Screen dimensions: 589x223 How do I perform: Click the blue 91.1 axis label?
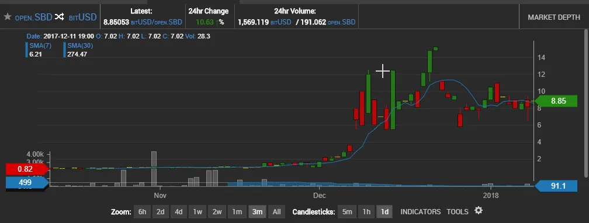pyautogui.click(x=556, y=186)
